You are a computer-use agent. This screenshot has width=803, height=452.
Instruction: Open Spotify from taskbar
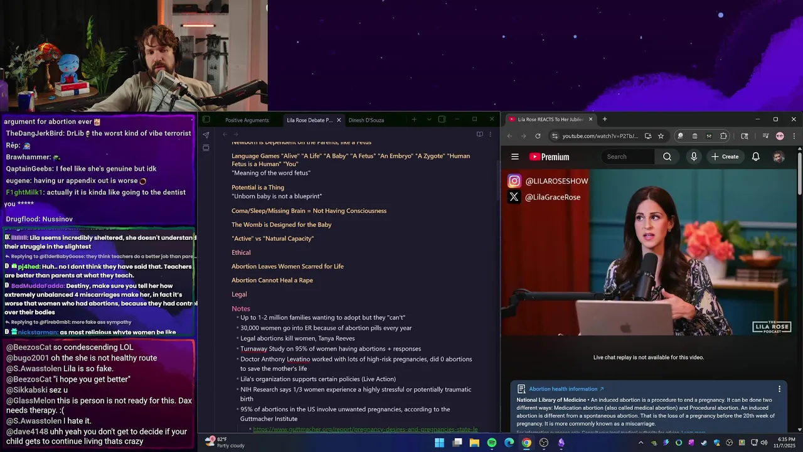(x=492, y=443)
